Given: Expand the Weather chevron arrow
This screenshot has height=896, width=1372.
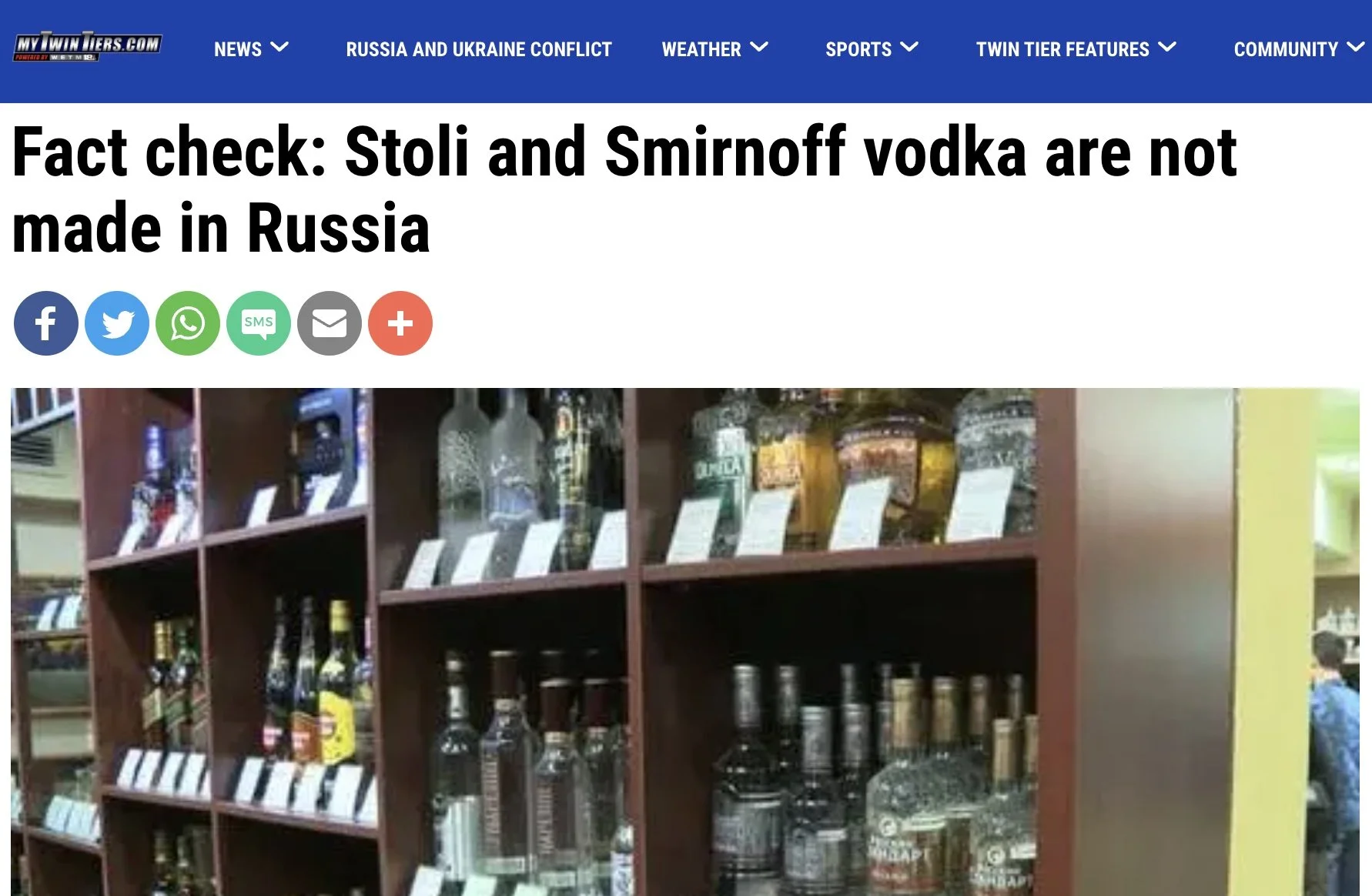Looking at the screenshot, I should pyautogui.click(x=759, y=48).
